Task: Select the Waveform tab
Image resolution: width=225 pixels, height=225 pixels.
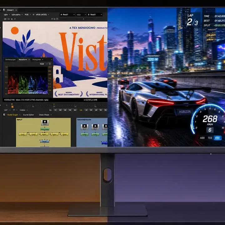Action: pyautogui.click(x=23, y=60)
